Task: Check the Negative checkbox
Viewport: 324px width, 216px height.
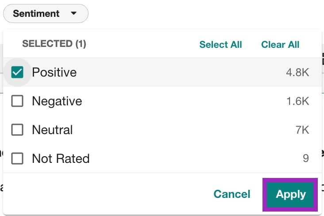Action: 17,101
